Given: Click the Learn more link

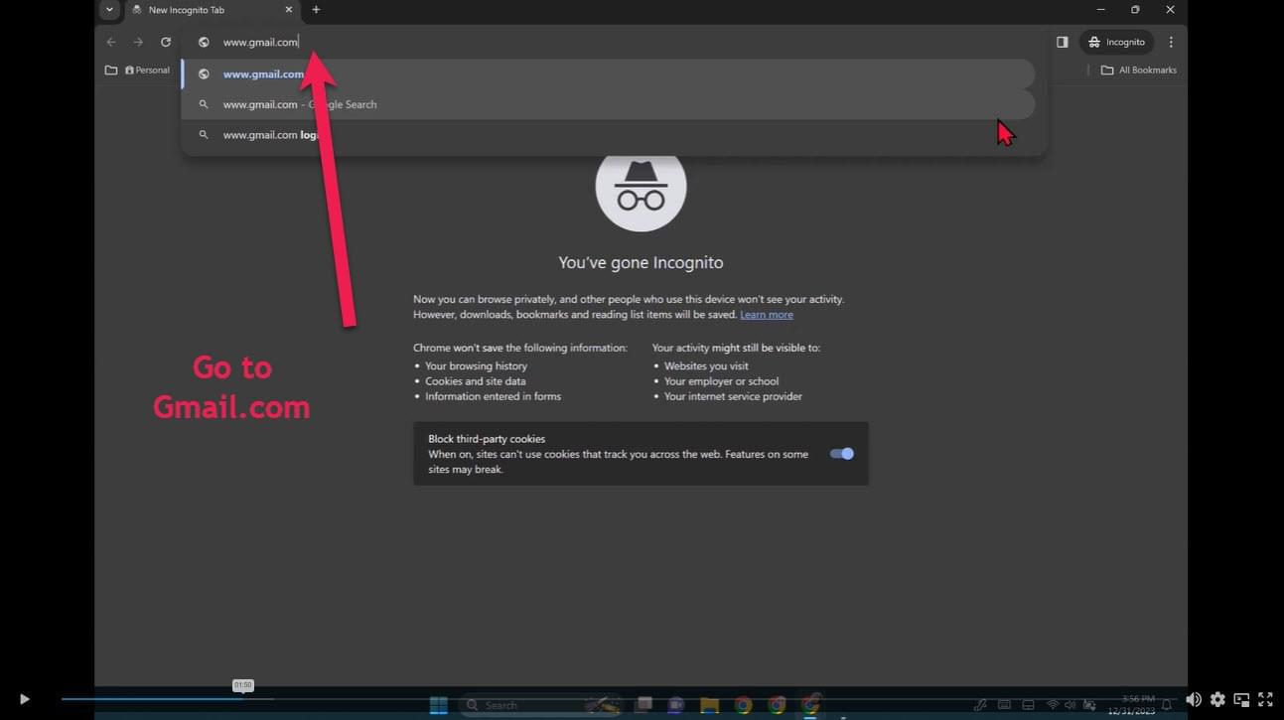Looking at the screenshot, I should coord(766,315).
